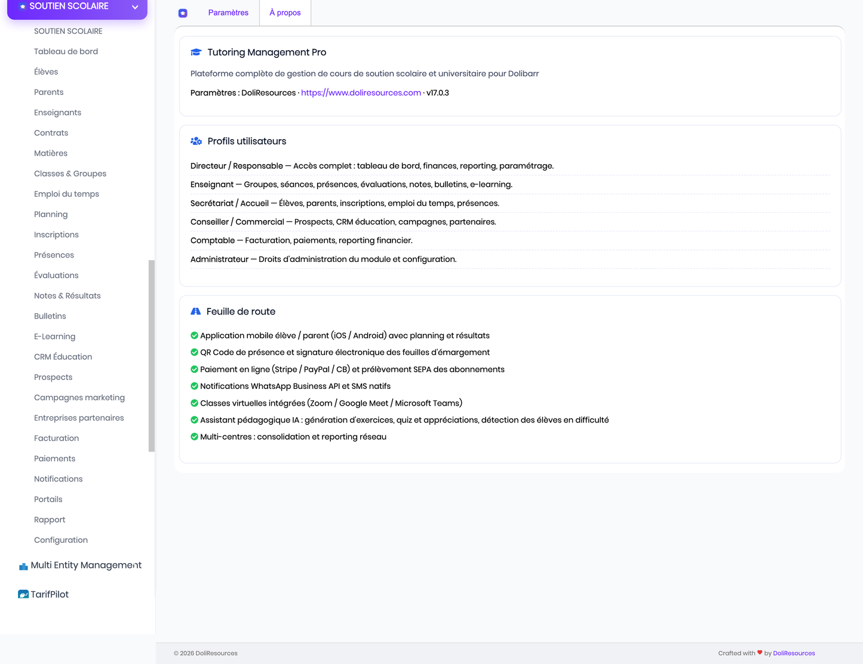The image size is (863, 664).
Task: Click the module icon beside Paramètres tab
Action: [183, 13]
